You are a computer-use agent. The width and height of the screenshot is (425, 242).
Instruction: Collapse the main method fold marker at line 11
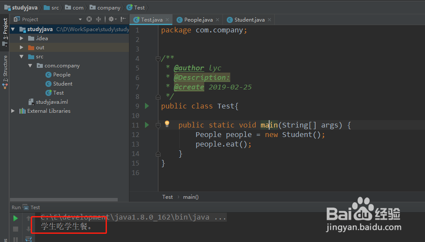point(158,125)
